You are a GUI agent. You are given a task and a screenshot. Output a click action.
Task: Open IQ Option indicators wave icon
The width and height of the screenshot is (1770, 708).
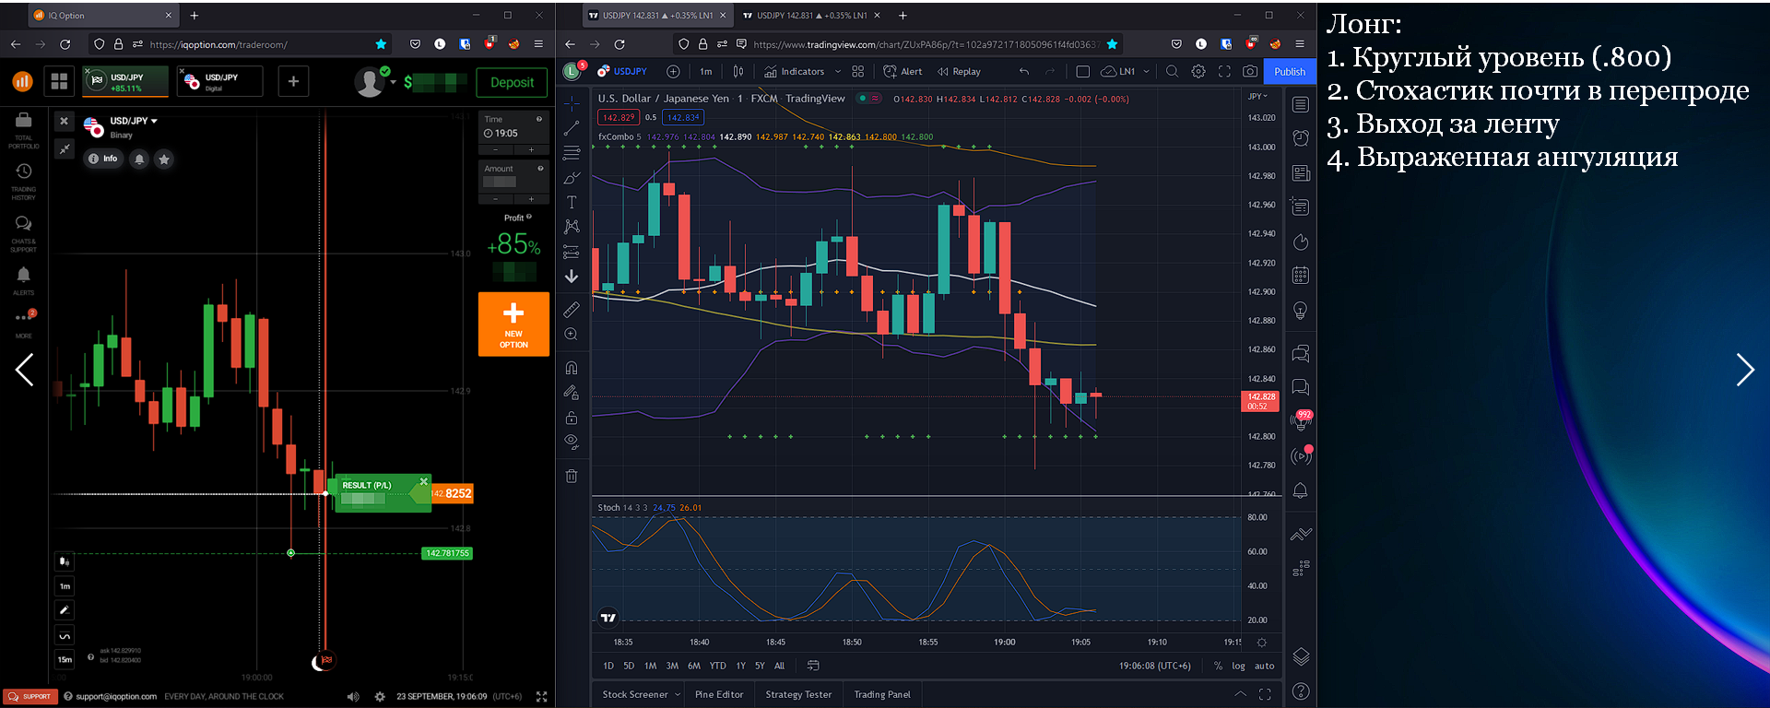[x=65, y=635]
